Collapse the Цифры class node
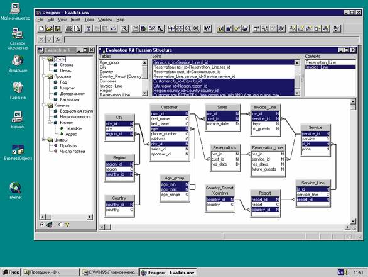Viewport: 368px width, 277px height. 44,140
